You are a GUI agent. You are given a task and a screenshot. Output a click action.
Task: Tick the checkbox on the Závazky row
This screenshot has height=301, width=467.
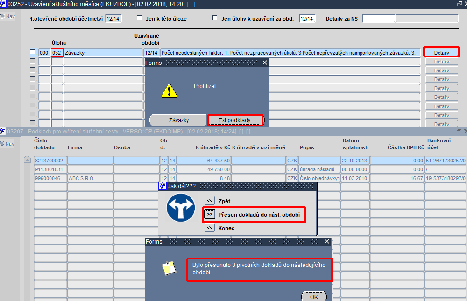click(33, 52)
